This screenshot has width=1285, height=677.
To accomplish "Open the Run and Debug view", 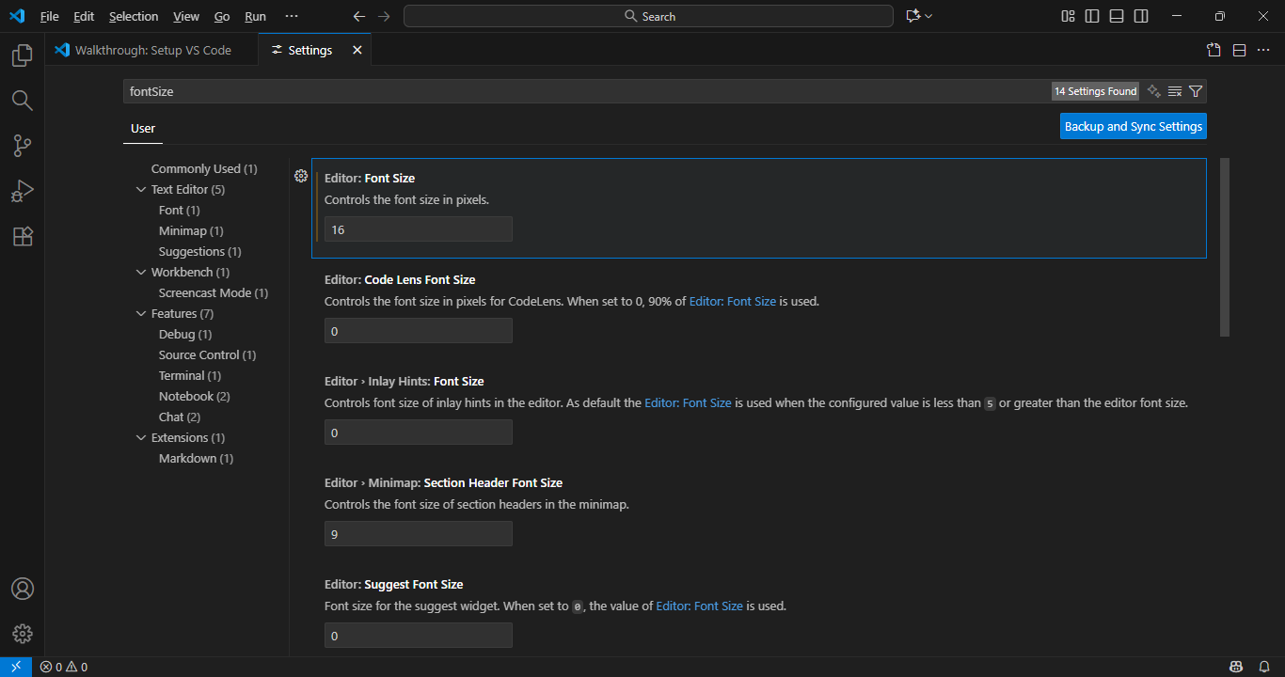I will 23,191.
